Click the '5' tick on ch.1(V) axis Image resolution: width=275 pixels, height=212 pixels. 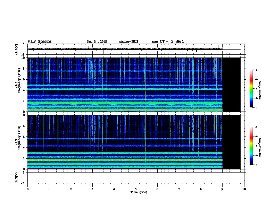click(24, 44)
